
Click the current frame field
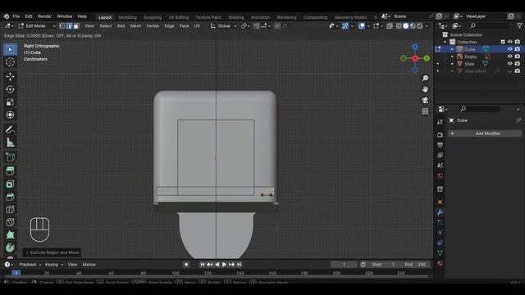click(x=344, y=265)
